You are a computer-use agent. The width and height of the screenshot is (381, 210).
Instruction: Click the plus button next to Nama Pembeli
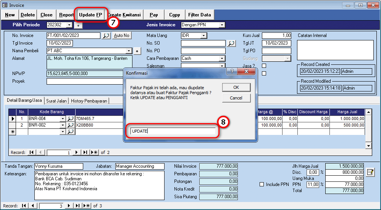coord(137,51)
